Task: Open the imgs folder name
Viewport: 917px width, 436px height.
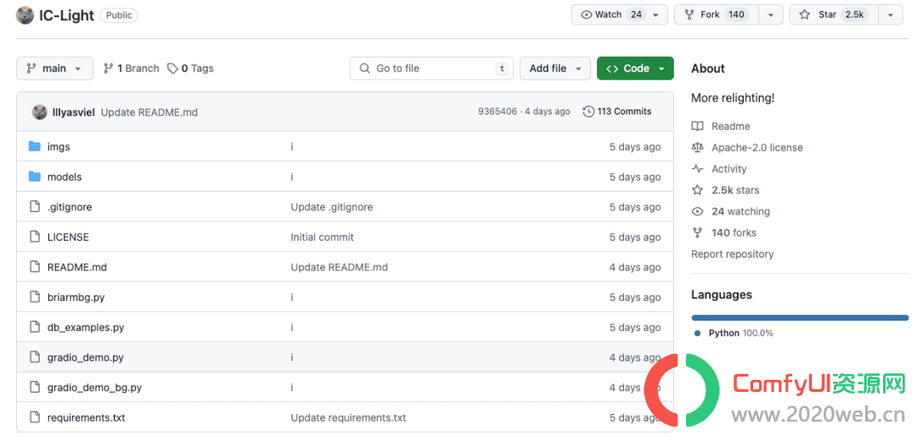Action: coord(59,147)
